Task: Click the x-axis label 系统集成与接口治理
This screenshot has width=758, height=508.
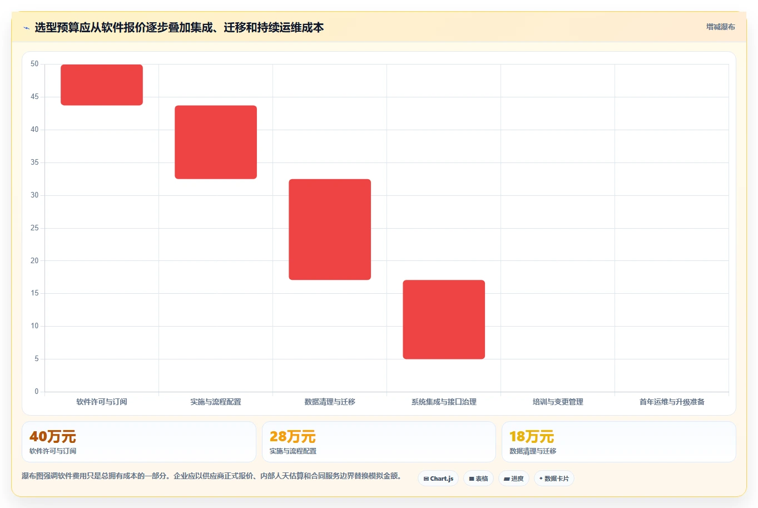Action: tap(444, 402)
